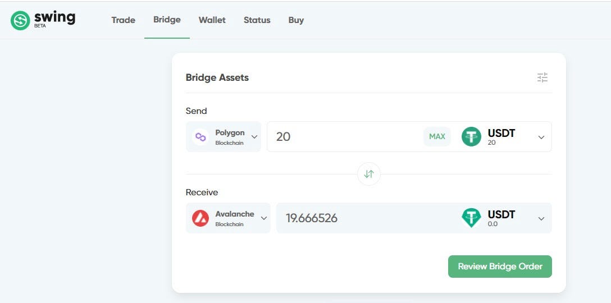Image resolution: width=611 pixels, height=303 pixels.
Task: Click the MAX amount button
Action: [437, 137]
